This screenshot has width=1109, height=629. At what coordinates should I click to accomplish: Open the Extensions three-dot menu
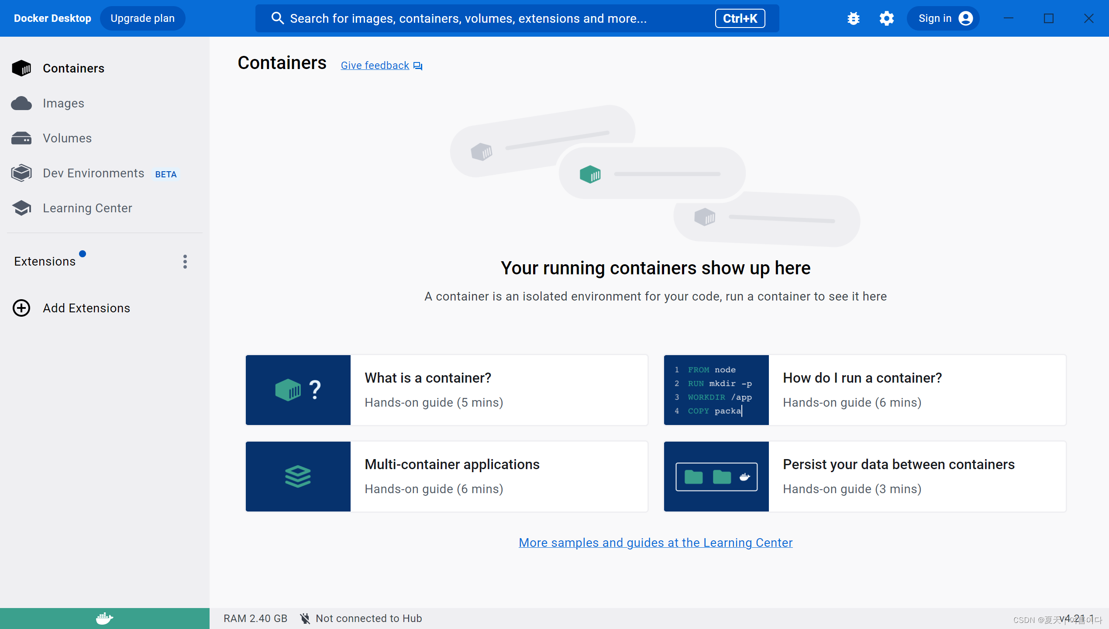[185, 261]
